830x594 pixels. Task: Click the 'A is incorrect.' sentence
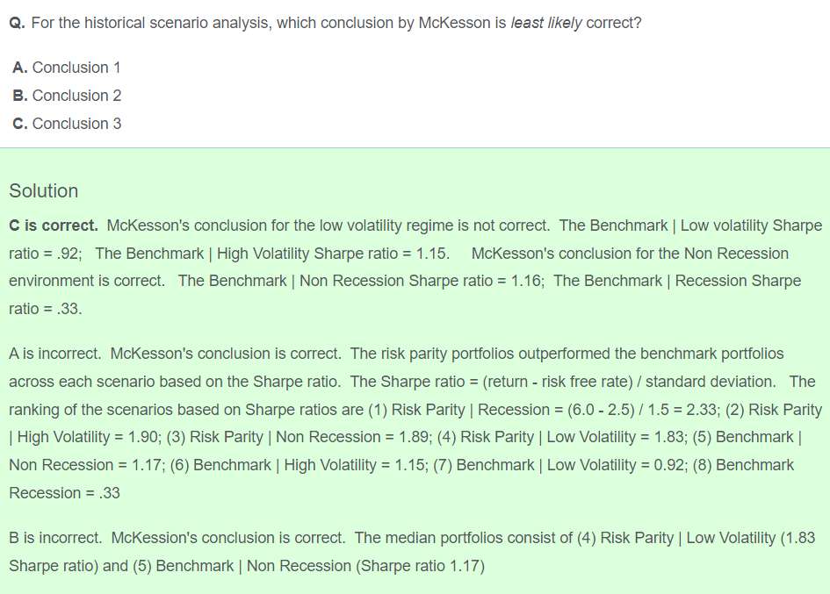[x=55, y=354]
